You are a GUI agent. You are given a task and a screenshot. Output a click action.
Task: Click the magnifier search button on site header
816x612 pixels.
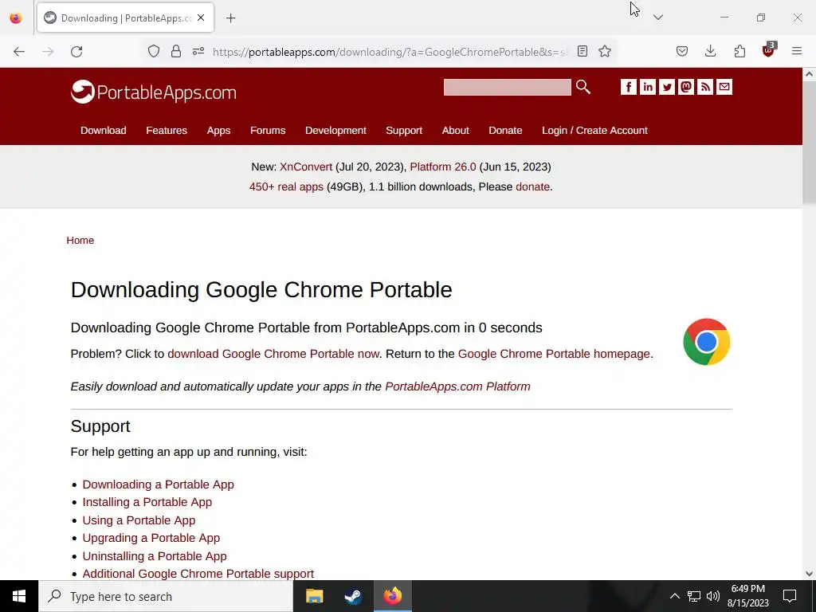(x=583, y=87)
